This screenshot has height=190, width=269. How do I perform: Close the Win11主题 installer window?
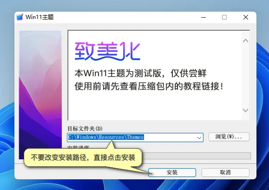pyautogui.click(x=246, y=17)
